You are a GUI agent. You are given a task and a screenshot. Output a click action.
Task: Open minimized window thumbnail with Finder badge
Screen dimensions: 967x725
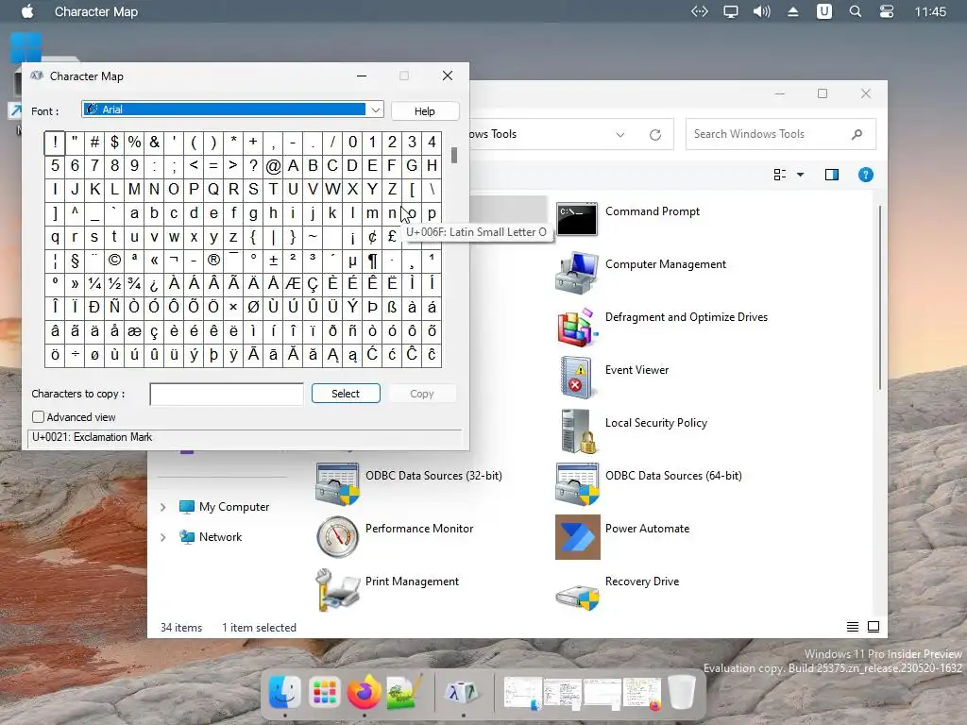tap(523, 692)
